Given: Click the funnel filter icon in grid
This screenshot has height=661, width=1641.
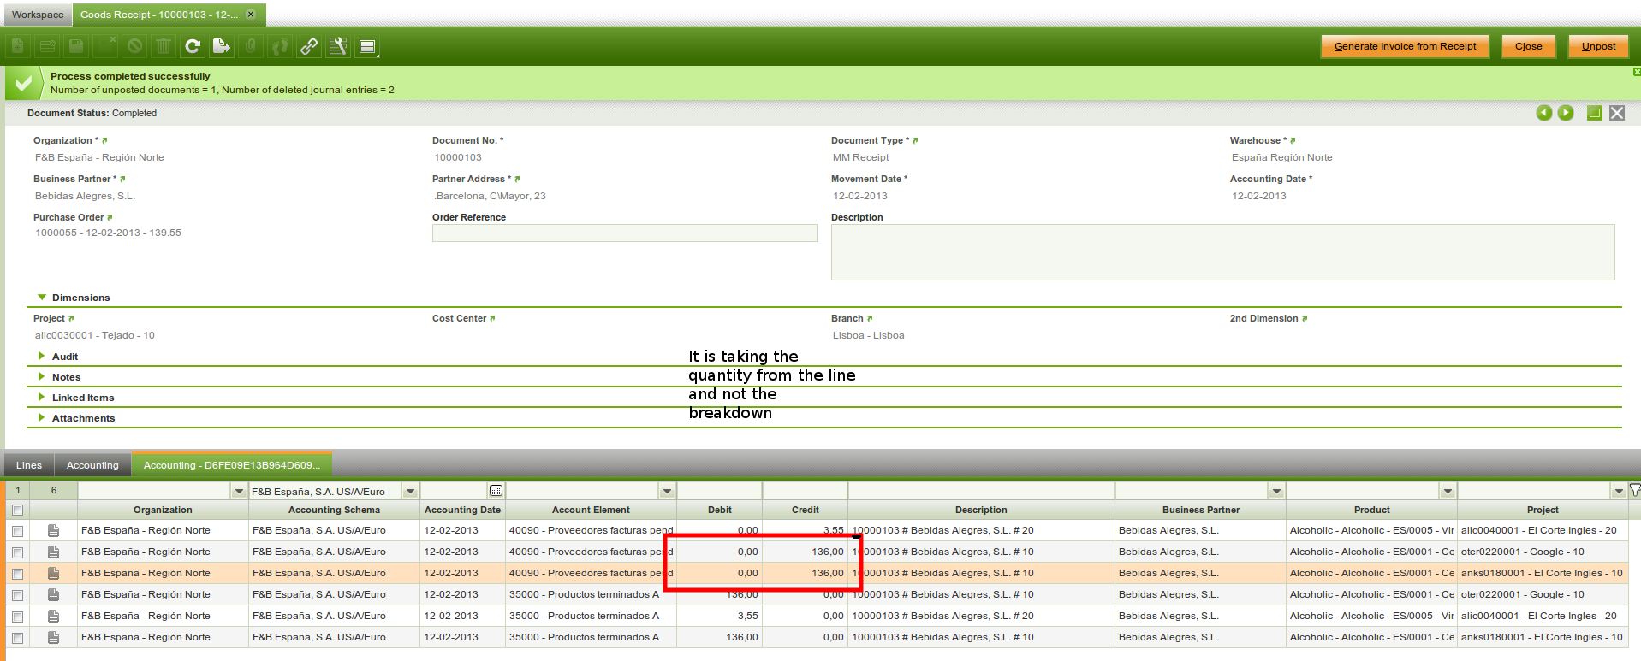Looking at the screenshot, I should tap(1634, 491).
